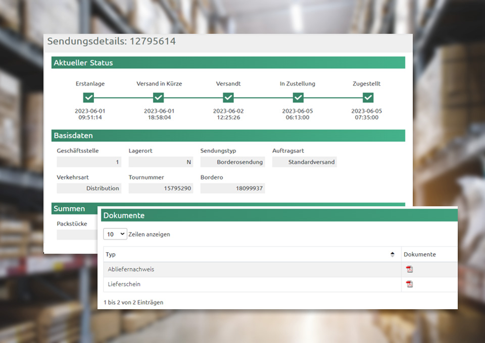This screenshot has height=343, width=485.
Task: Open the Abliefernachweis PDF document icon
Action: [x=409, y=269]
